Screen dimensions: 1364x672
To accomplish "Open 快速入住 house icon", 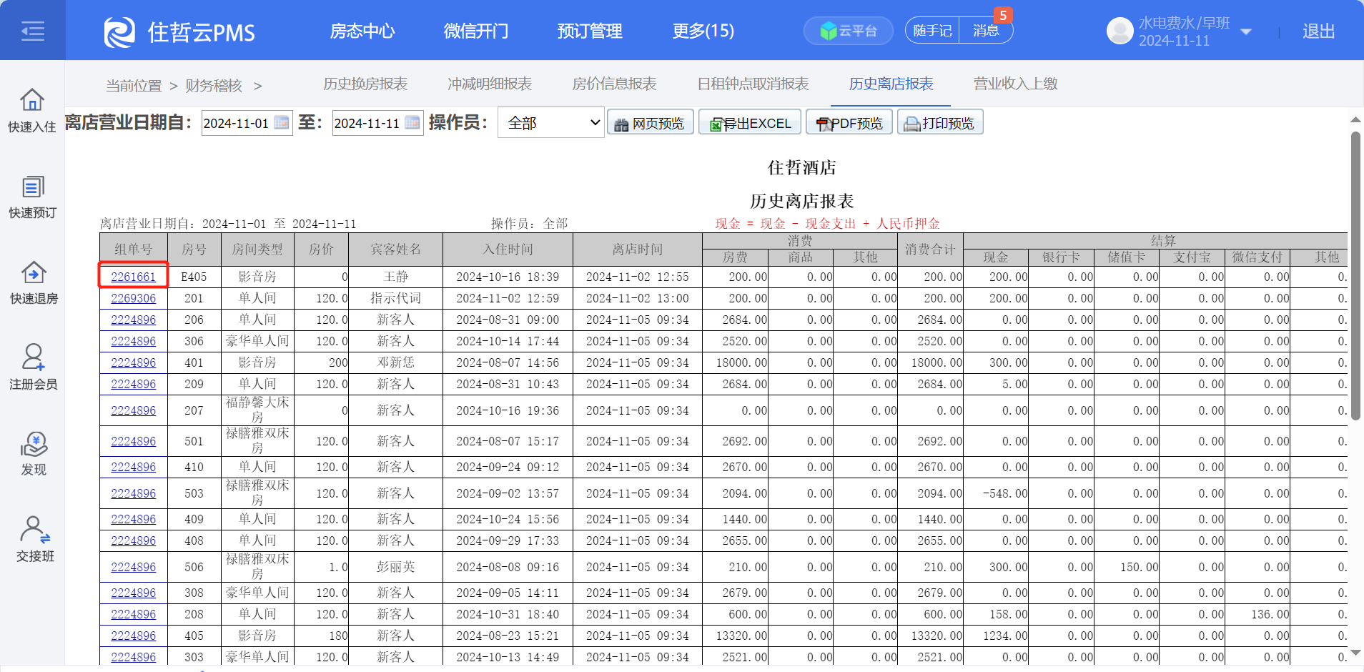I will (32, 100).
